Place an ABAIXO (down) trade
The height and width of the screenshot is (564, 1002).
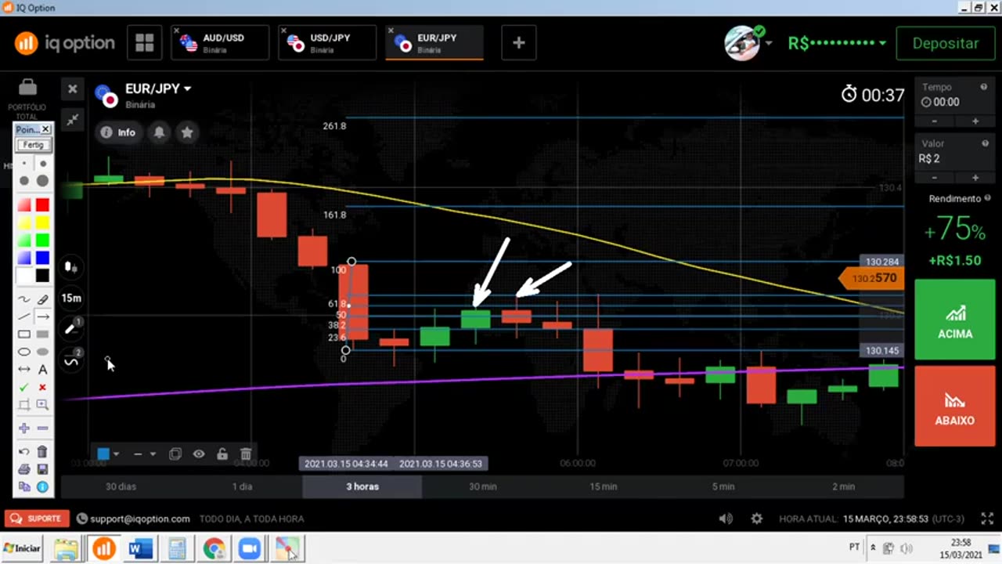point(955,406)
